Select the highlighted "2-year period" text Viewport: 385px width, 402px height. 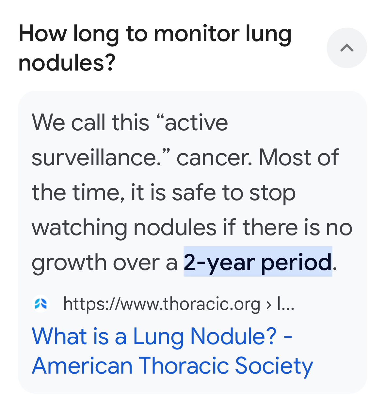point(258,262)
